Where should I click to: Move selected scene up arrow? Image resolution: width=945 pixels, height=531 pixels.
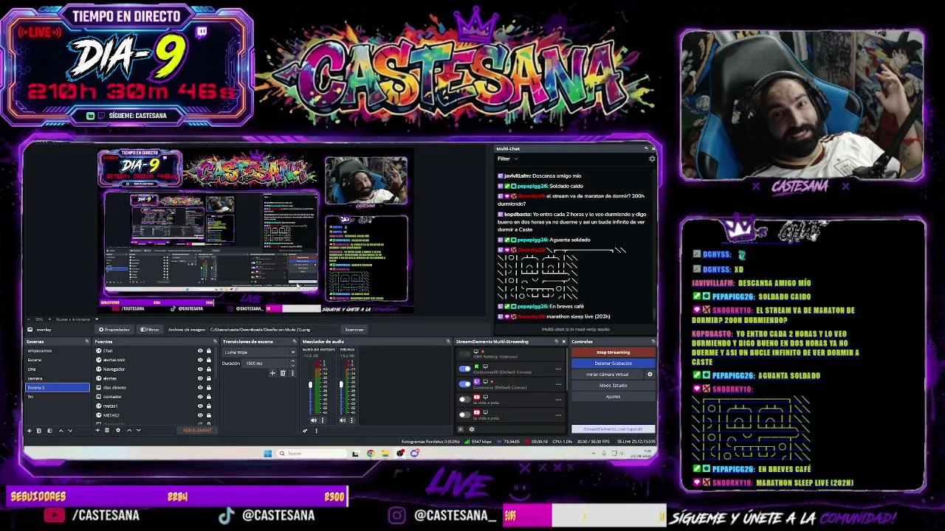tap(61, 431)
